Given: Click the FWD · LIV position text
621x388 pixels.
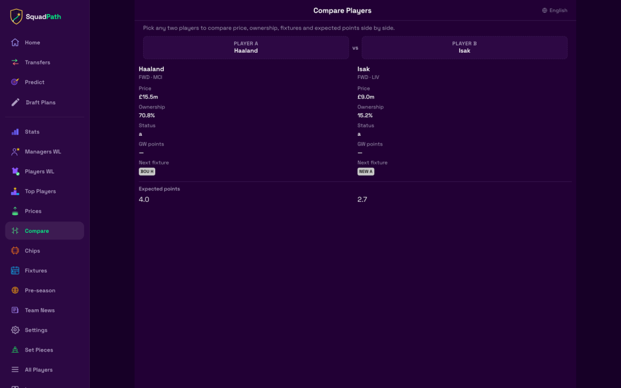Looking at the screenshot, I should tap(368, 77).
